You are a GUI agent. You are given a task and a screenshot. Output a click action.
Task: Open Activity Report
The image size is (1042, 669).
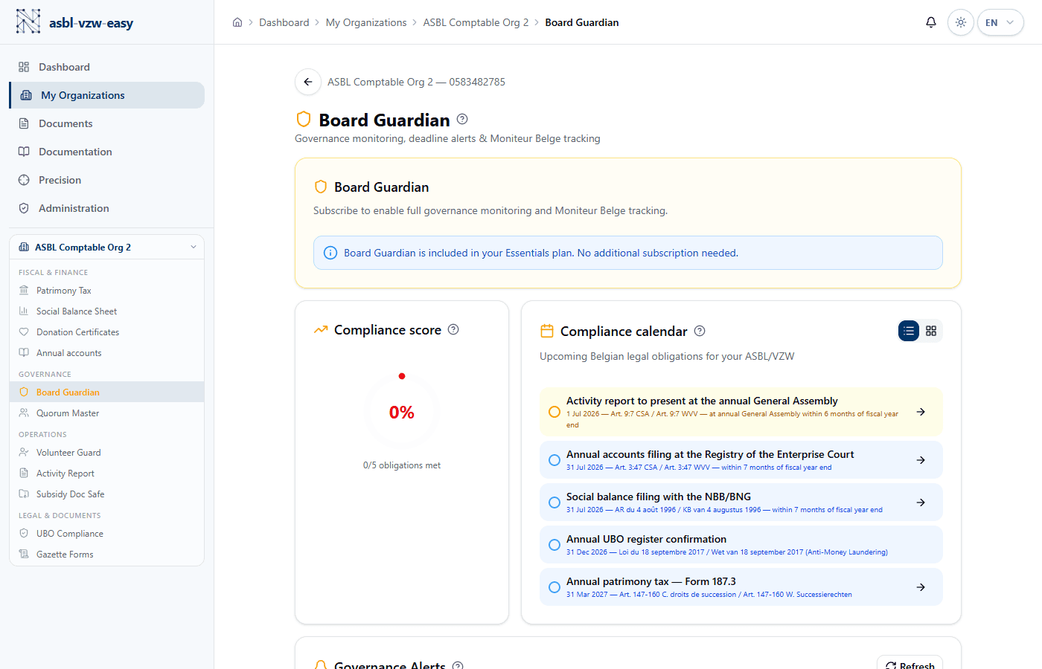(x=106, y=473)
